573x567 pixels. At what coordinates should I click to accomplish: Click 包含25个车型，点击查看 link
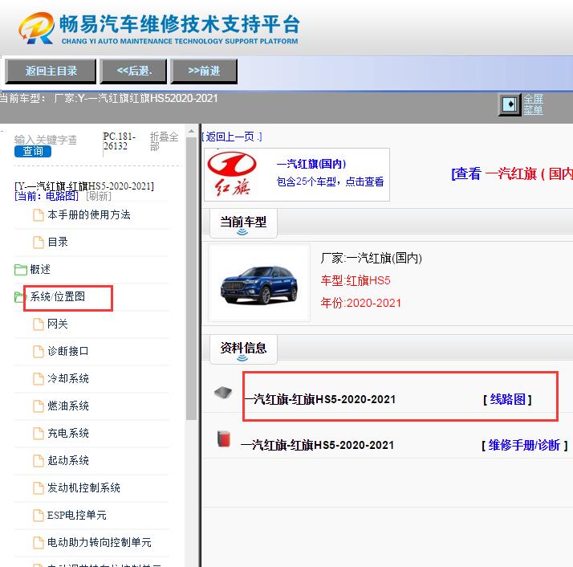(x=331, y=182)
